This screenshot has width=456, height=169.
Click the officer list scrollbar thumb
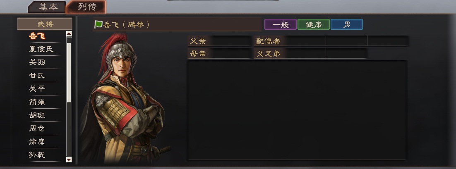(69, 73)
